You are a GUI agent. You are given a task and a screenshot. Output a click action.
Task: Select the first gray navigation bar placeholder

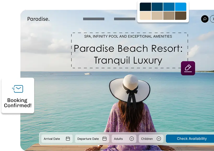tap(94, 19)
